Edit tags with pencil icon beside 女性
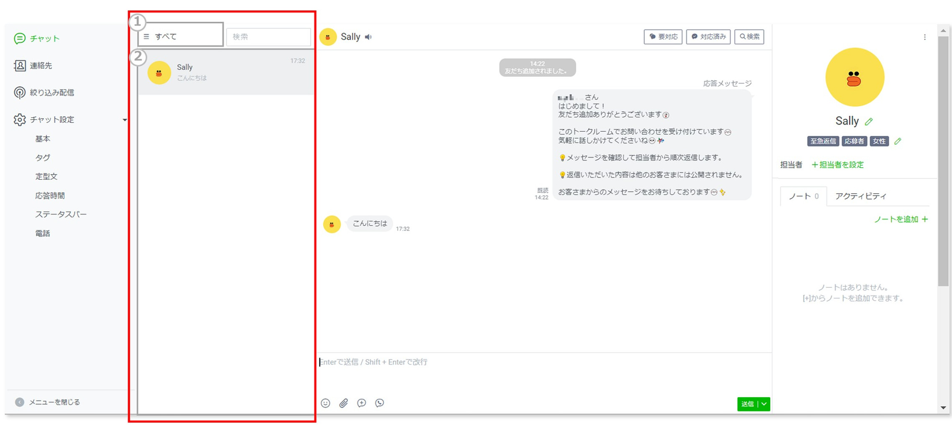Viewport: 952px width, 429px height. click(898, 141)
